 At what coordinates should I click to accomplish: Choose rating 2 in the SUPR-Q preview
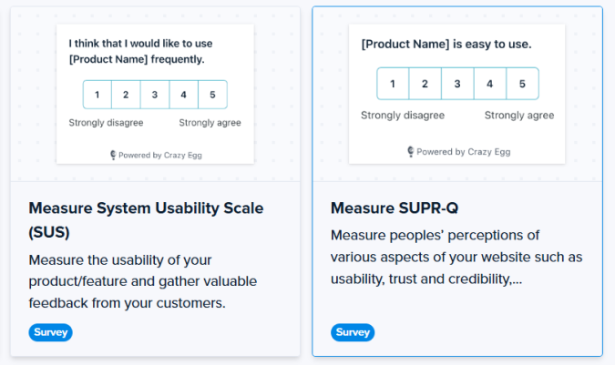tap(425, 84)
